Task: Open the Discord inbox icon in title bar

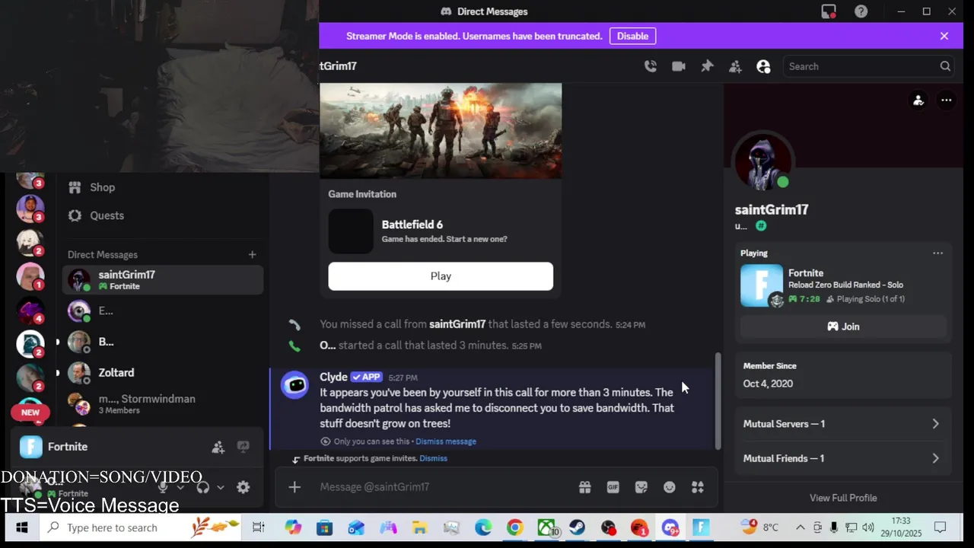Action: [829, 11]
